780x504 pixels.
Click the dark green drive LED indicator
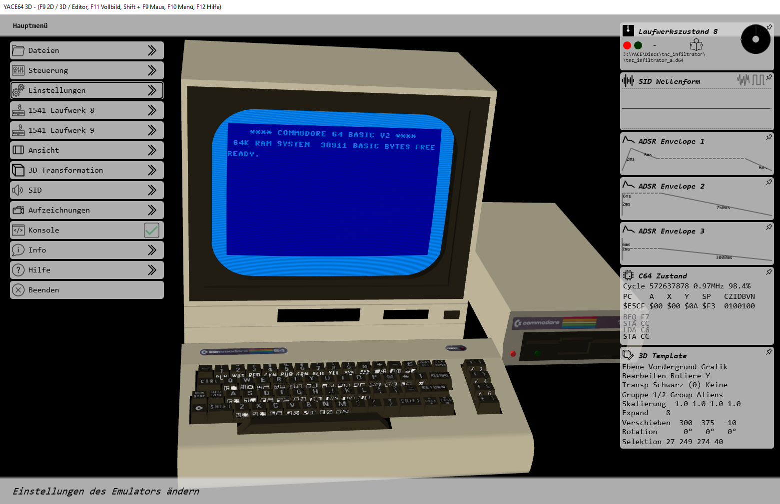tap(638, 45)
